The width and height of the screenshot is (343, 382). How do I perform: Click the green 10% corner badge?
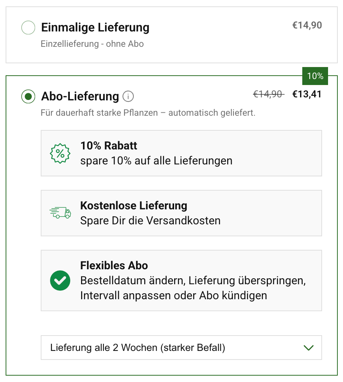click(315, 76)
